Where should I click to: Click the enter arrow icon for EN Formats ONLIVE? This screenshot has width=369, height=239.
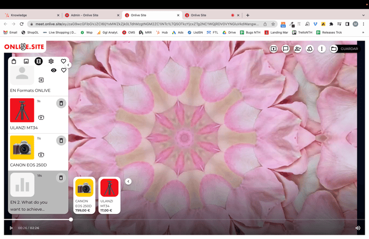coord(41,80)
